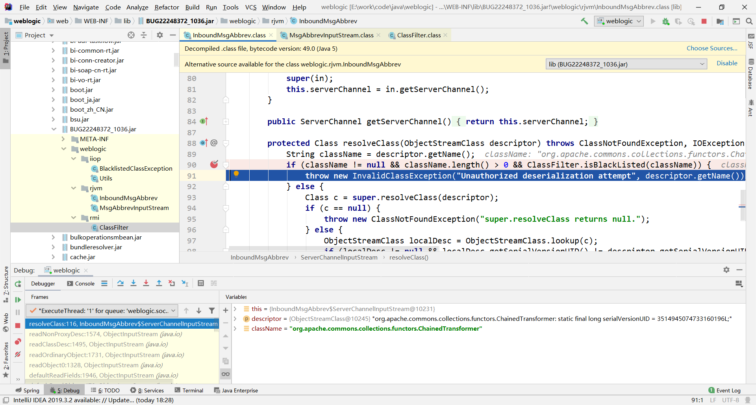Expand the descriptor variable in Variables
Screen dimensions: 756x405
pos(235,319)
